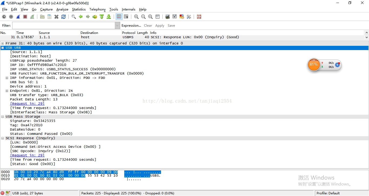This screenshot has height=196, width=369.
Task: Expand the Endpoint 0x81 row
Action: point(7,91)
